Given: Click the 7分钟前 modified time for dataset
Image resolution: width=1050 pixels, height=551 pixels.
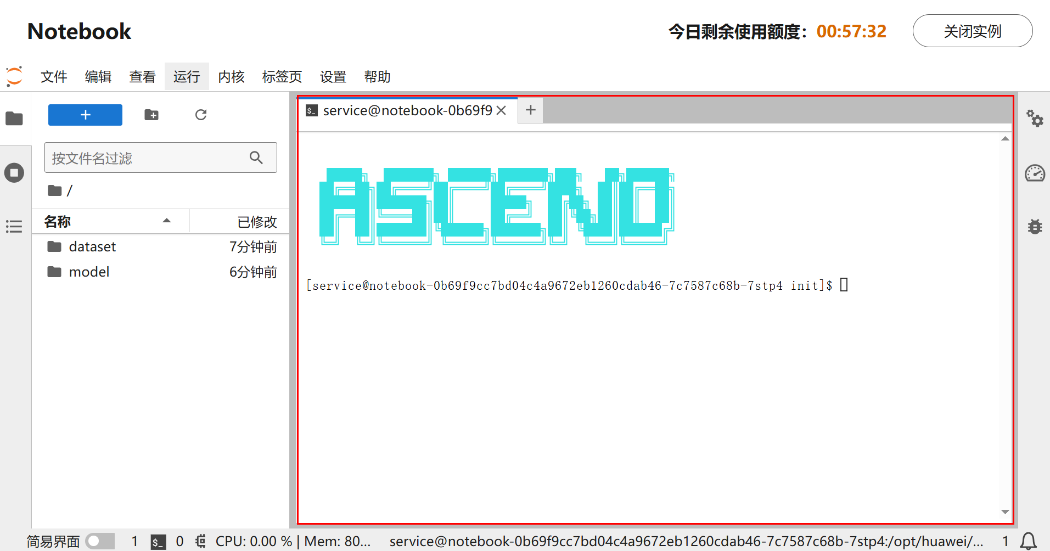Looking at the screenshot, I should 253,246.
